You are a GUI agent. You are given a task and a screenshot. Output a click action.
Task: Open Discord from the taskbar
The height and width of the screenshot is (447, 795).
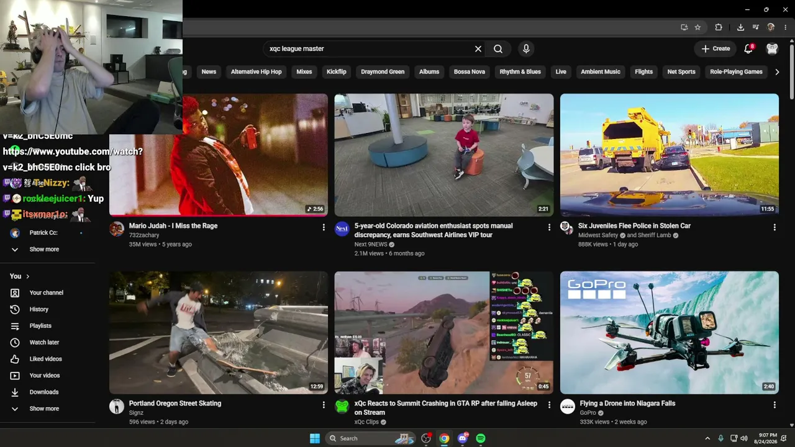(x=463, y=438)
